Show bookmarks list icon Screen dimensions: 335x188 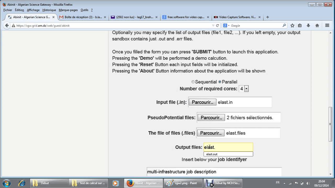tap(300, 26)
